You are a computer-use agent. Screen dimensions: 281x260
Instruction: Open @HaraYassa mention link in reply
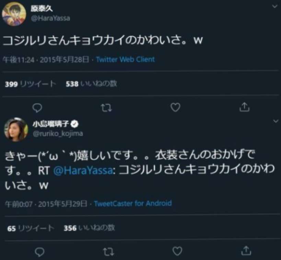84,171
